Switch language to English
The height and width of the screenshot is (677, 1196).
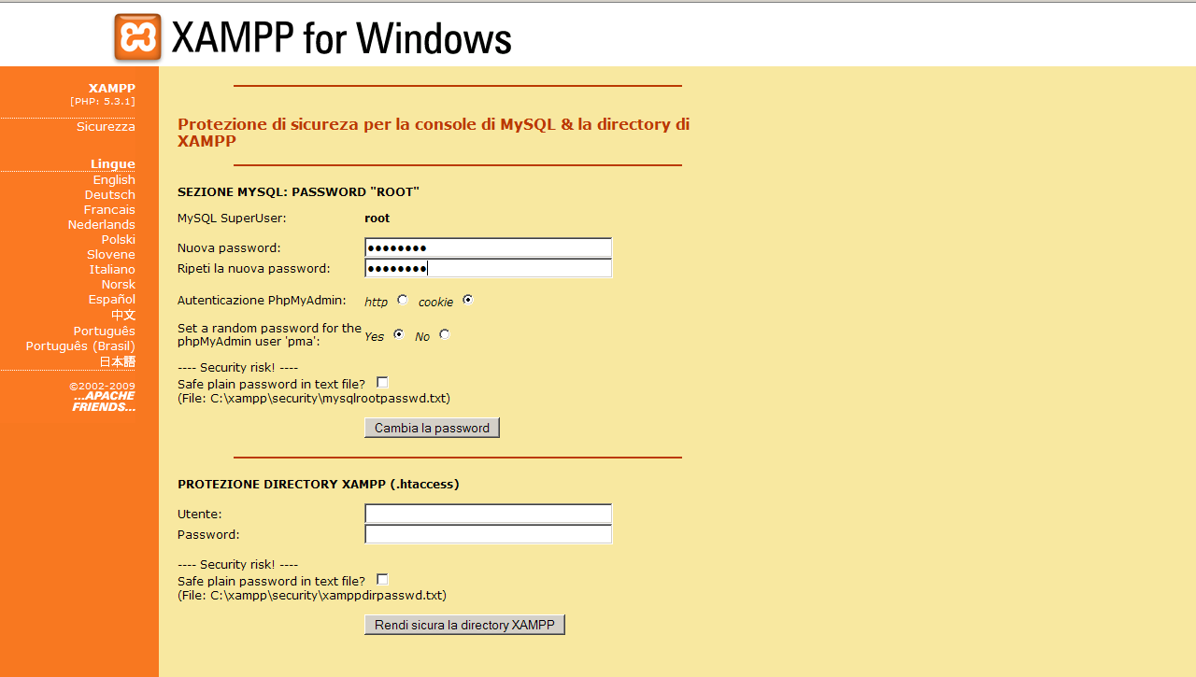[114, 180]
